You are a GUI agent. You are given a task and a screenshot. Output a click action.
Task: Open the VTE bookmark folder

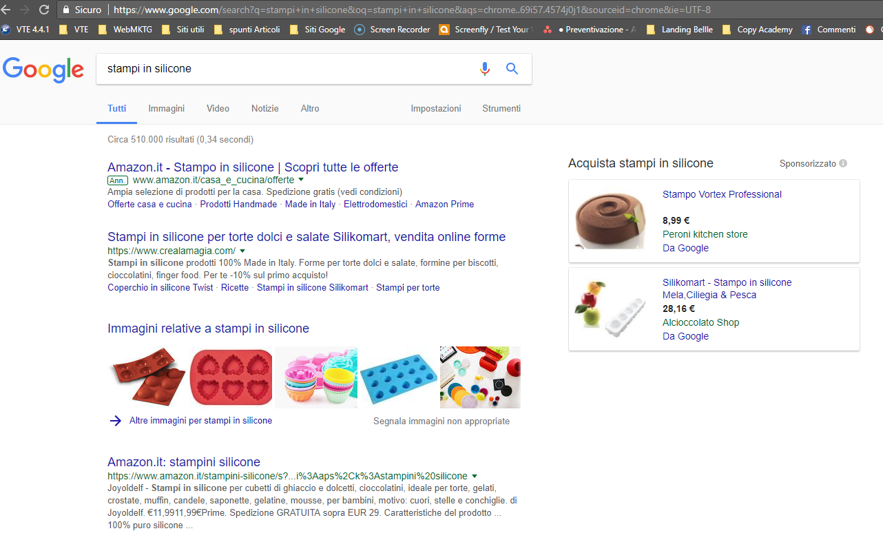click(74, 30)
